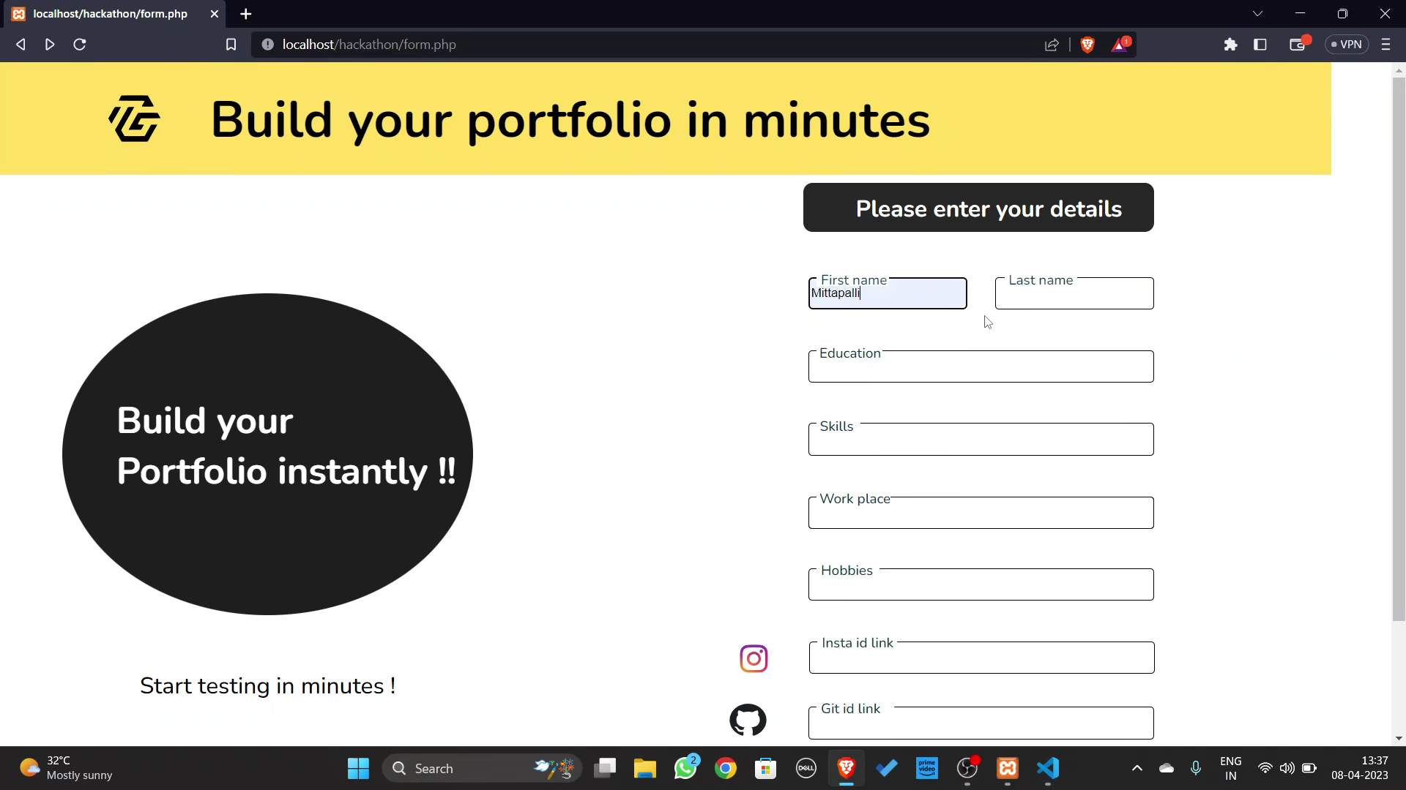Click the site logo in yellow header
Viewport: 1406px width, 790px height.
click(x=134, y=118)
